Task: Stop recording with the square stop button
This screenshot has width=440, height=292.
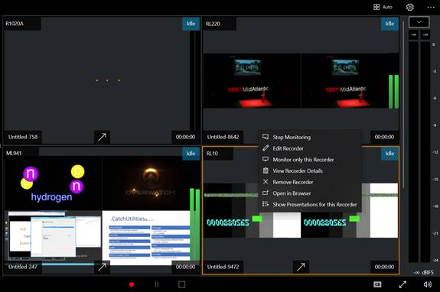Action: point(182,284)
